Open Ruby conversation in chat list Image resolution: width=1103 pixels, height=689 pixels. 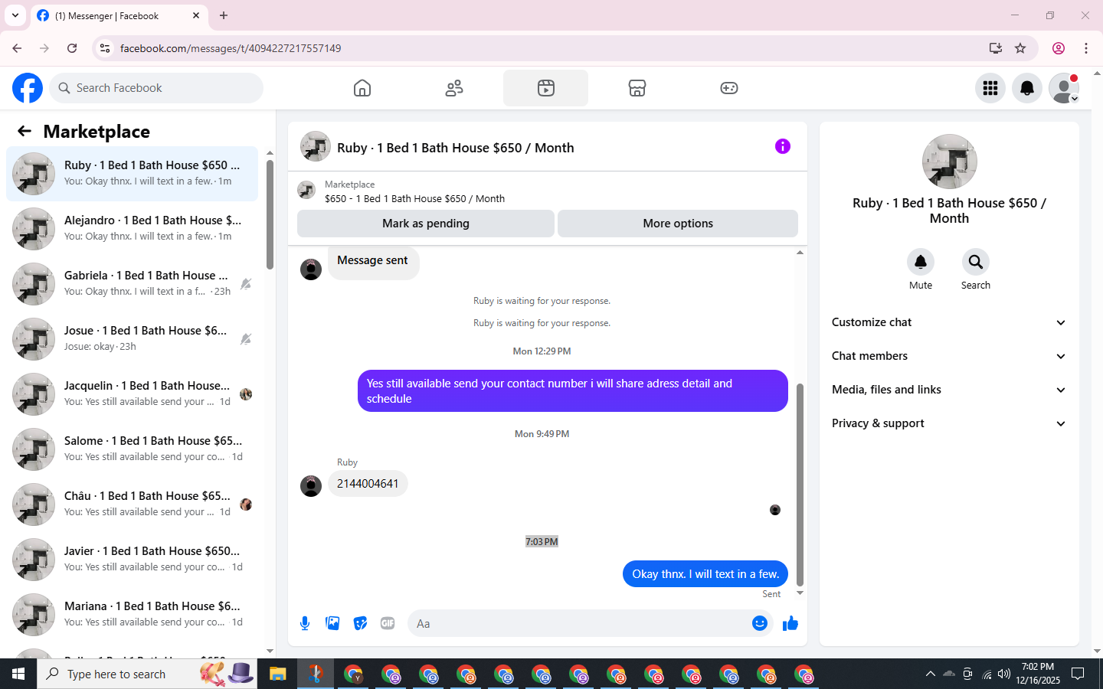click(133, 174)
